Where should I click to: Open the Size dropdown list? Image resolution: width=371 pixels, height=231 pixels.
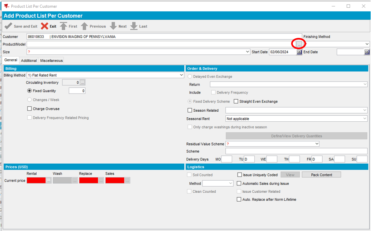247,52
